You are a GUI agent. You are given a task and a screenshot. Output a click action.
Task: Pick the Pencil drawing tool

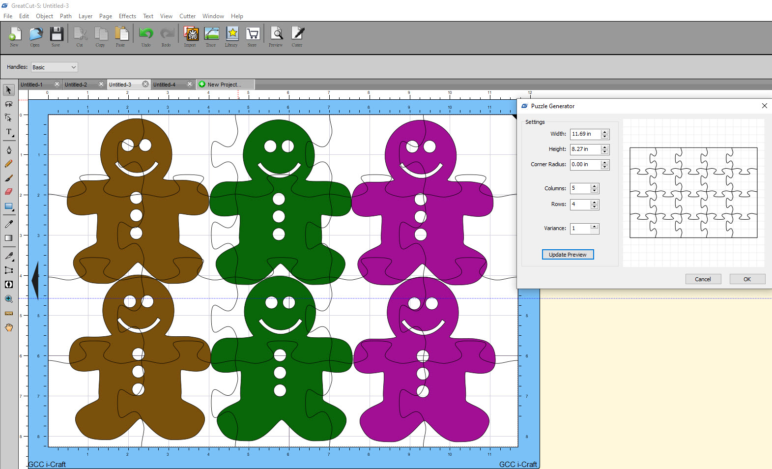click(x=8, y=164)
